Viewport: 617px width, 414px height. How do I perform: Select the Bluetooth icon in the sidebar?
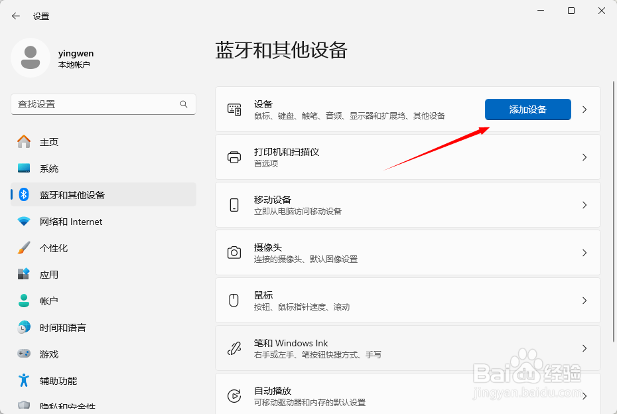(23, 194)
